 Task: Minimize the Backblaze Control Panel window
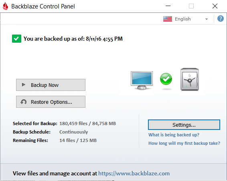(168, 6)
